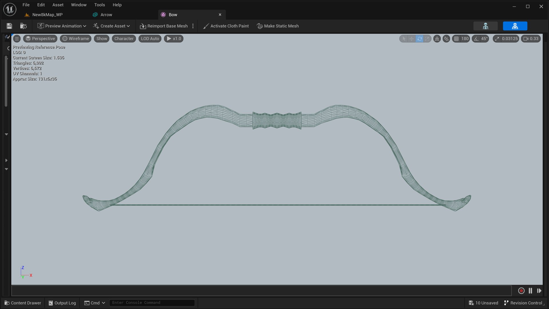Toggle scale snapping icon
Viewport: 549px width, 309px height.
click(x=497, y=39)
